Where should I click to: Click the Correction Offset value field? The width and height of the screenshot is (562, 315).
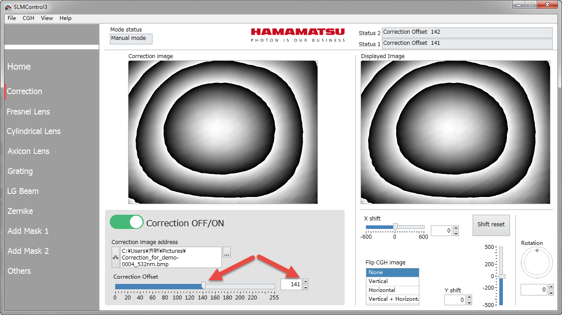(x=291, y=284)
